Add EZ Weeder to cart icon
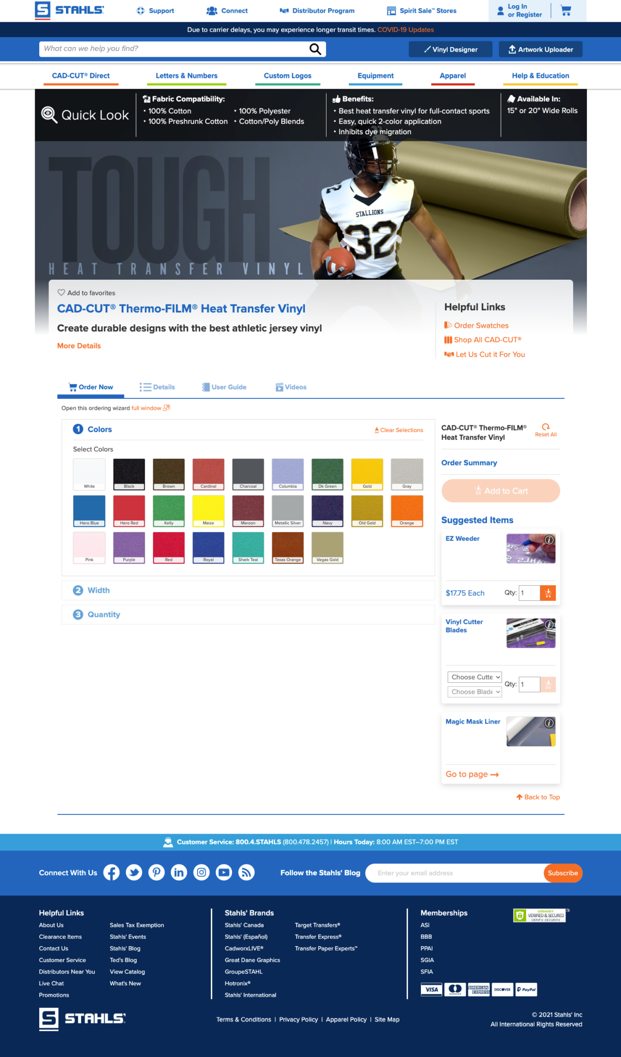Screen dimensions: 621x1057 pos(548,593)
